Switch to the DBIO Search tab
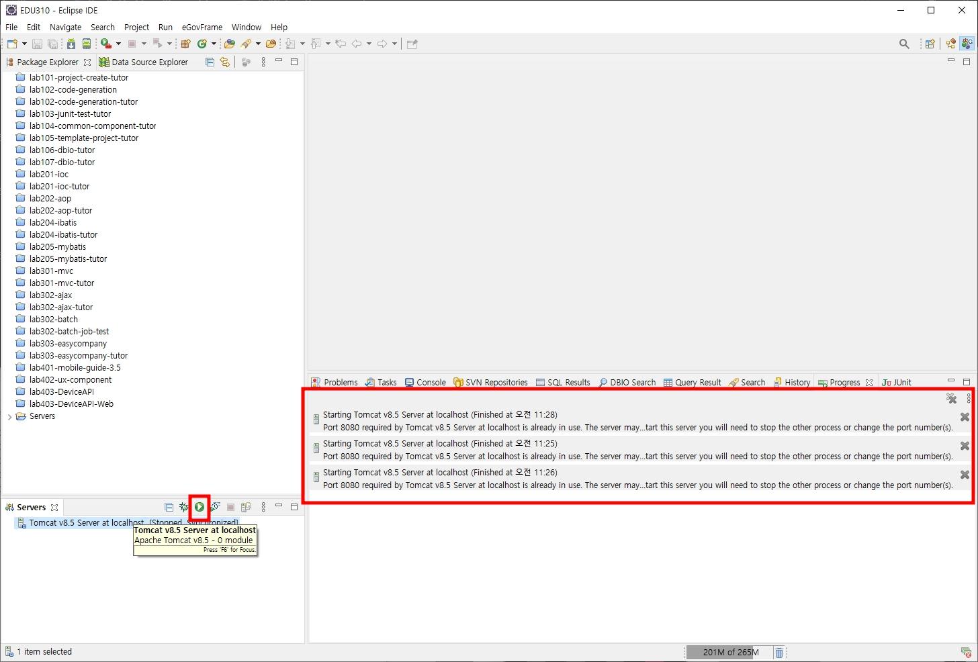The image size is (978, 662). pyautogui.click(x=627, y=383)
